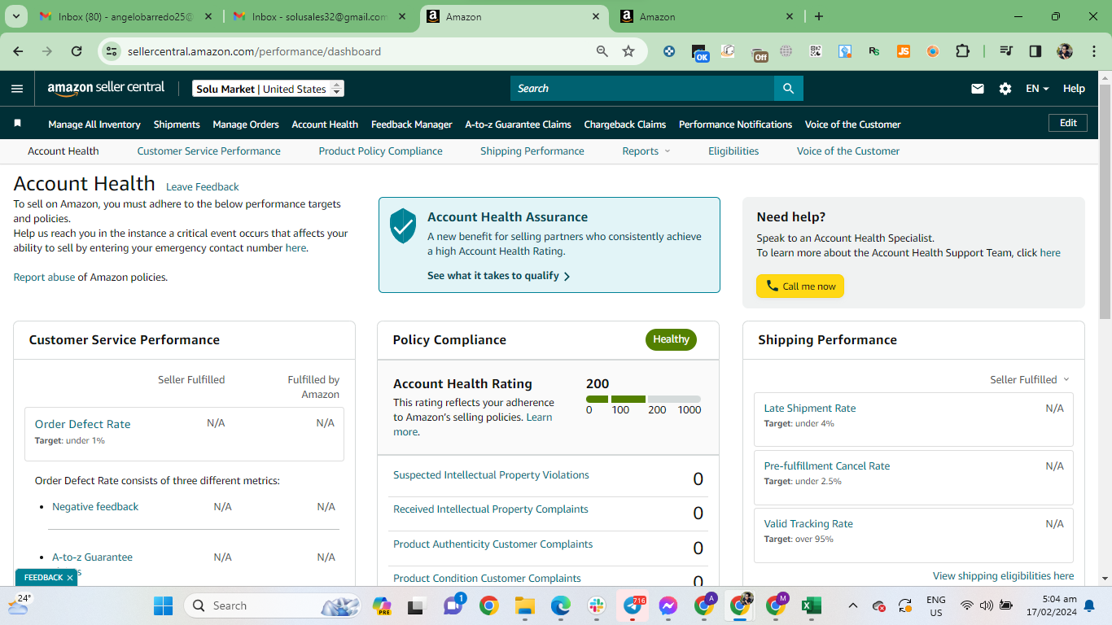
Task: Click the Windows taskbar Search box
Action: point(273,605)
